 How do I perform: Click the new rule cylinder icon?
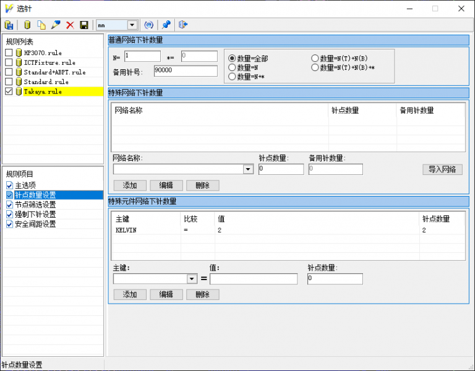coord(27,25)
